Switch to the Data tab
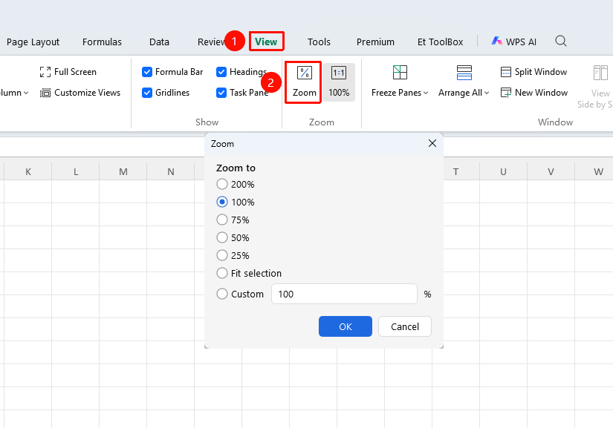 (159, 42)
